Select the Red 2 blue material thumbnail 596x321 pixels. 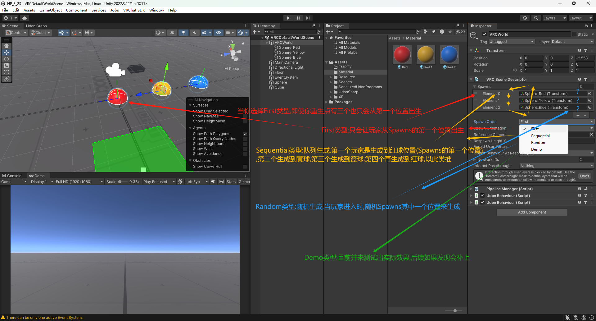(449, 55)
